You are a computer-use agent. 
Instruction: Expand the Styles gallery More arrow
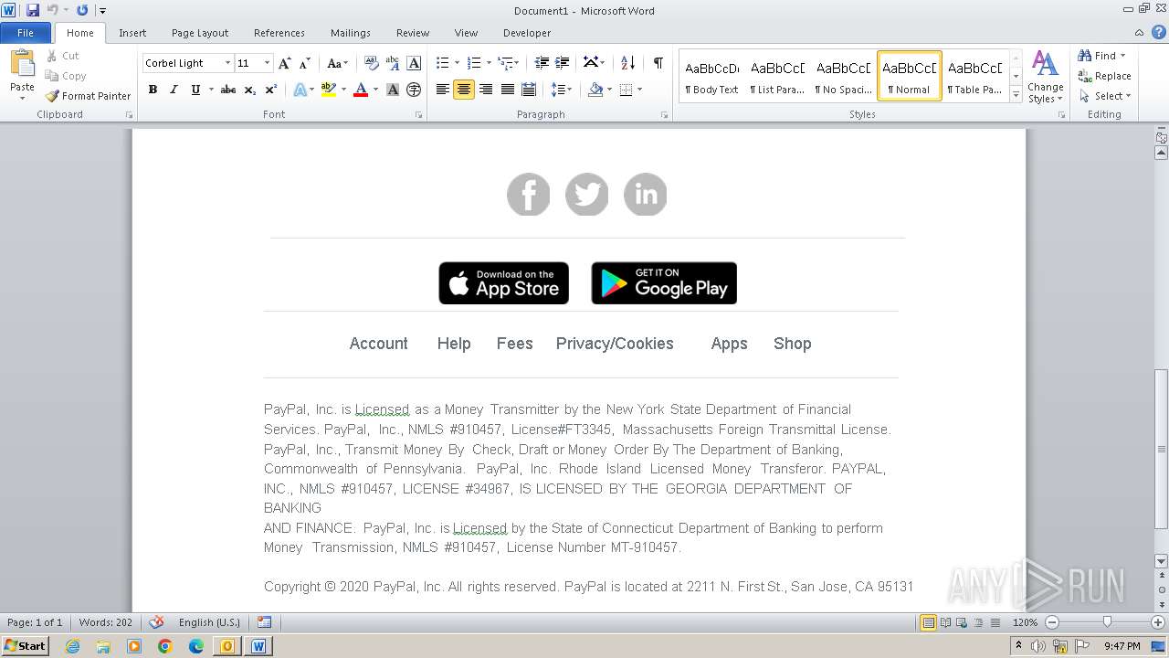pyautogui.click(x=1016, y=94)
